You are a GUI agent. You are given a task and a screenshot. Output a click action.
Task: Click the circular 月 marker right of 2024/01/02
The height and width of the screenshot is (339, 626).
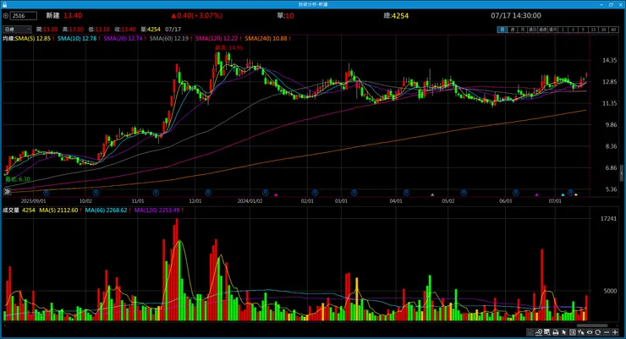coord(266,193)
